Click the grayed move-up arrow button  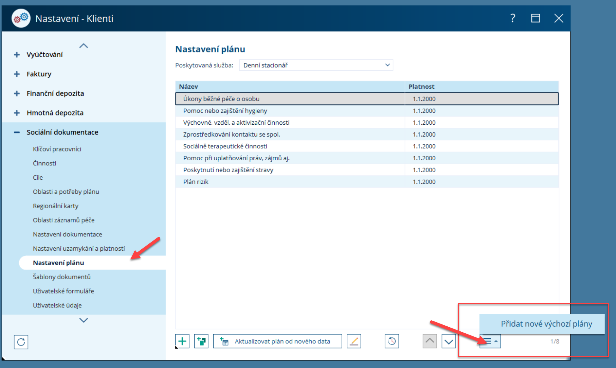tap(430, 341)
